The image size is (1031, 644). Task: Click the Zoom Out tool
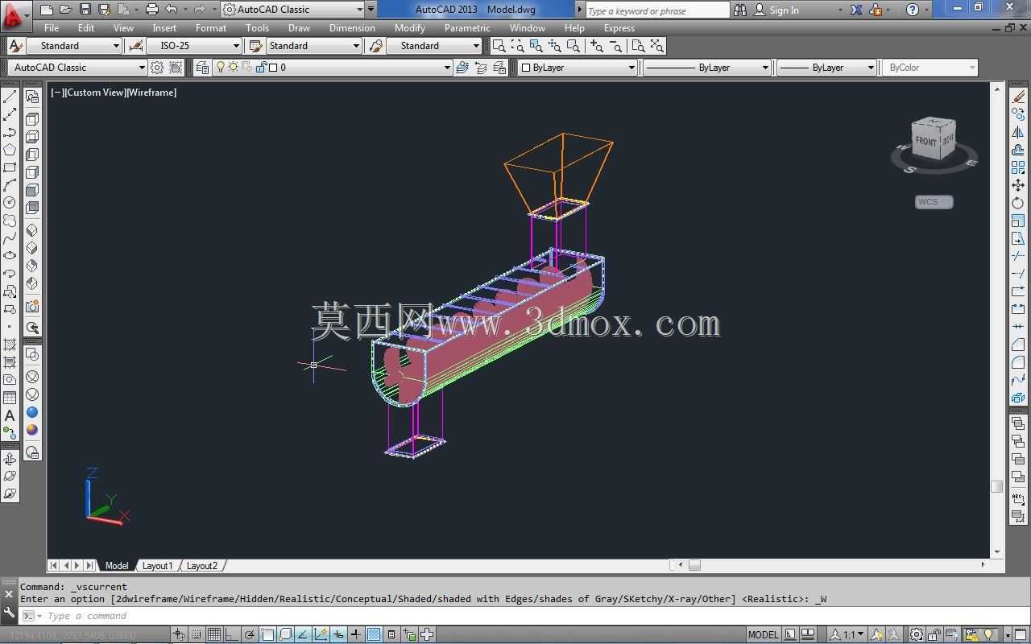(x=615, y=46)
